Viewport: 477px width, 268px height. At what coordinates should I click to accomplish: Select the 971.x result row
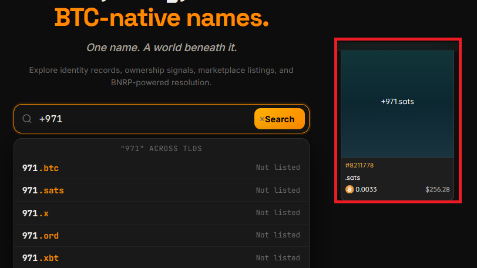[162, 213]
